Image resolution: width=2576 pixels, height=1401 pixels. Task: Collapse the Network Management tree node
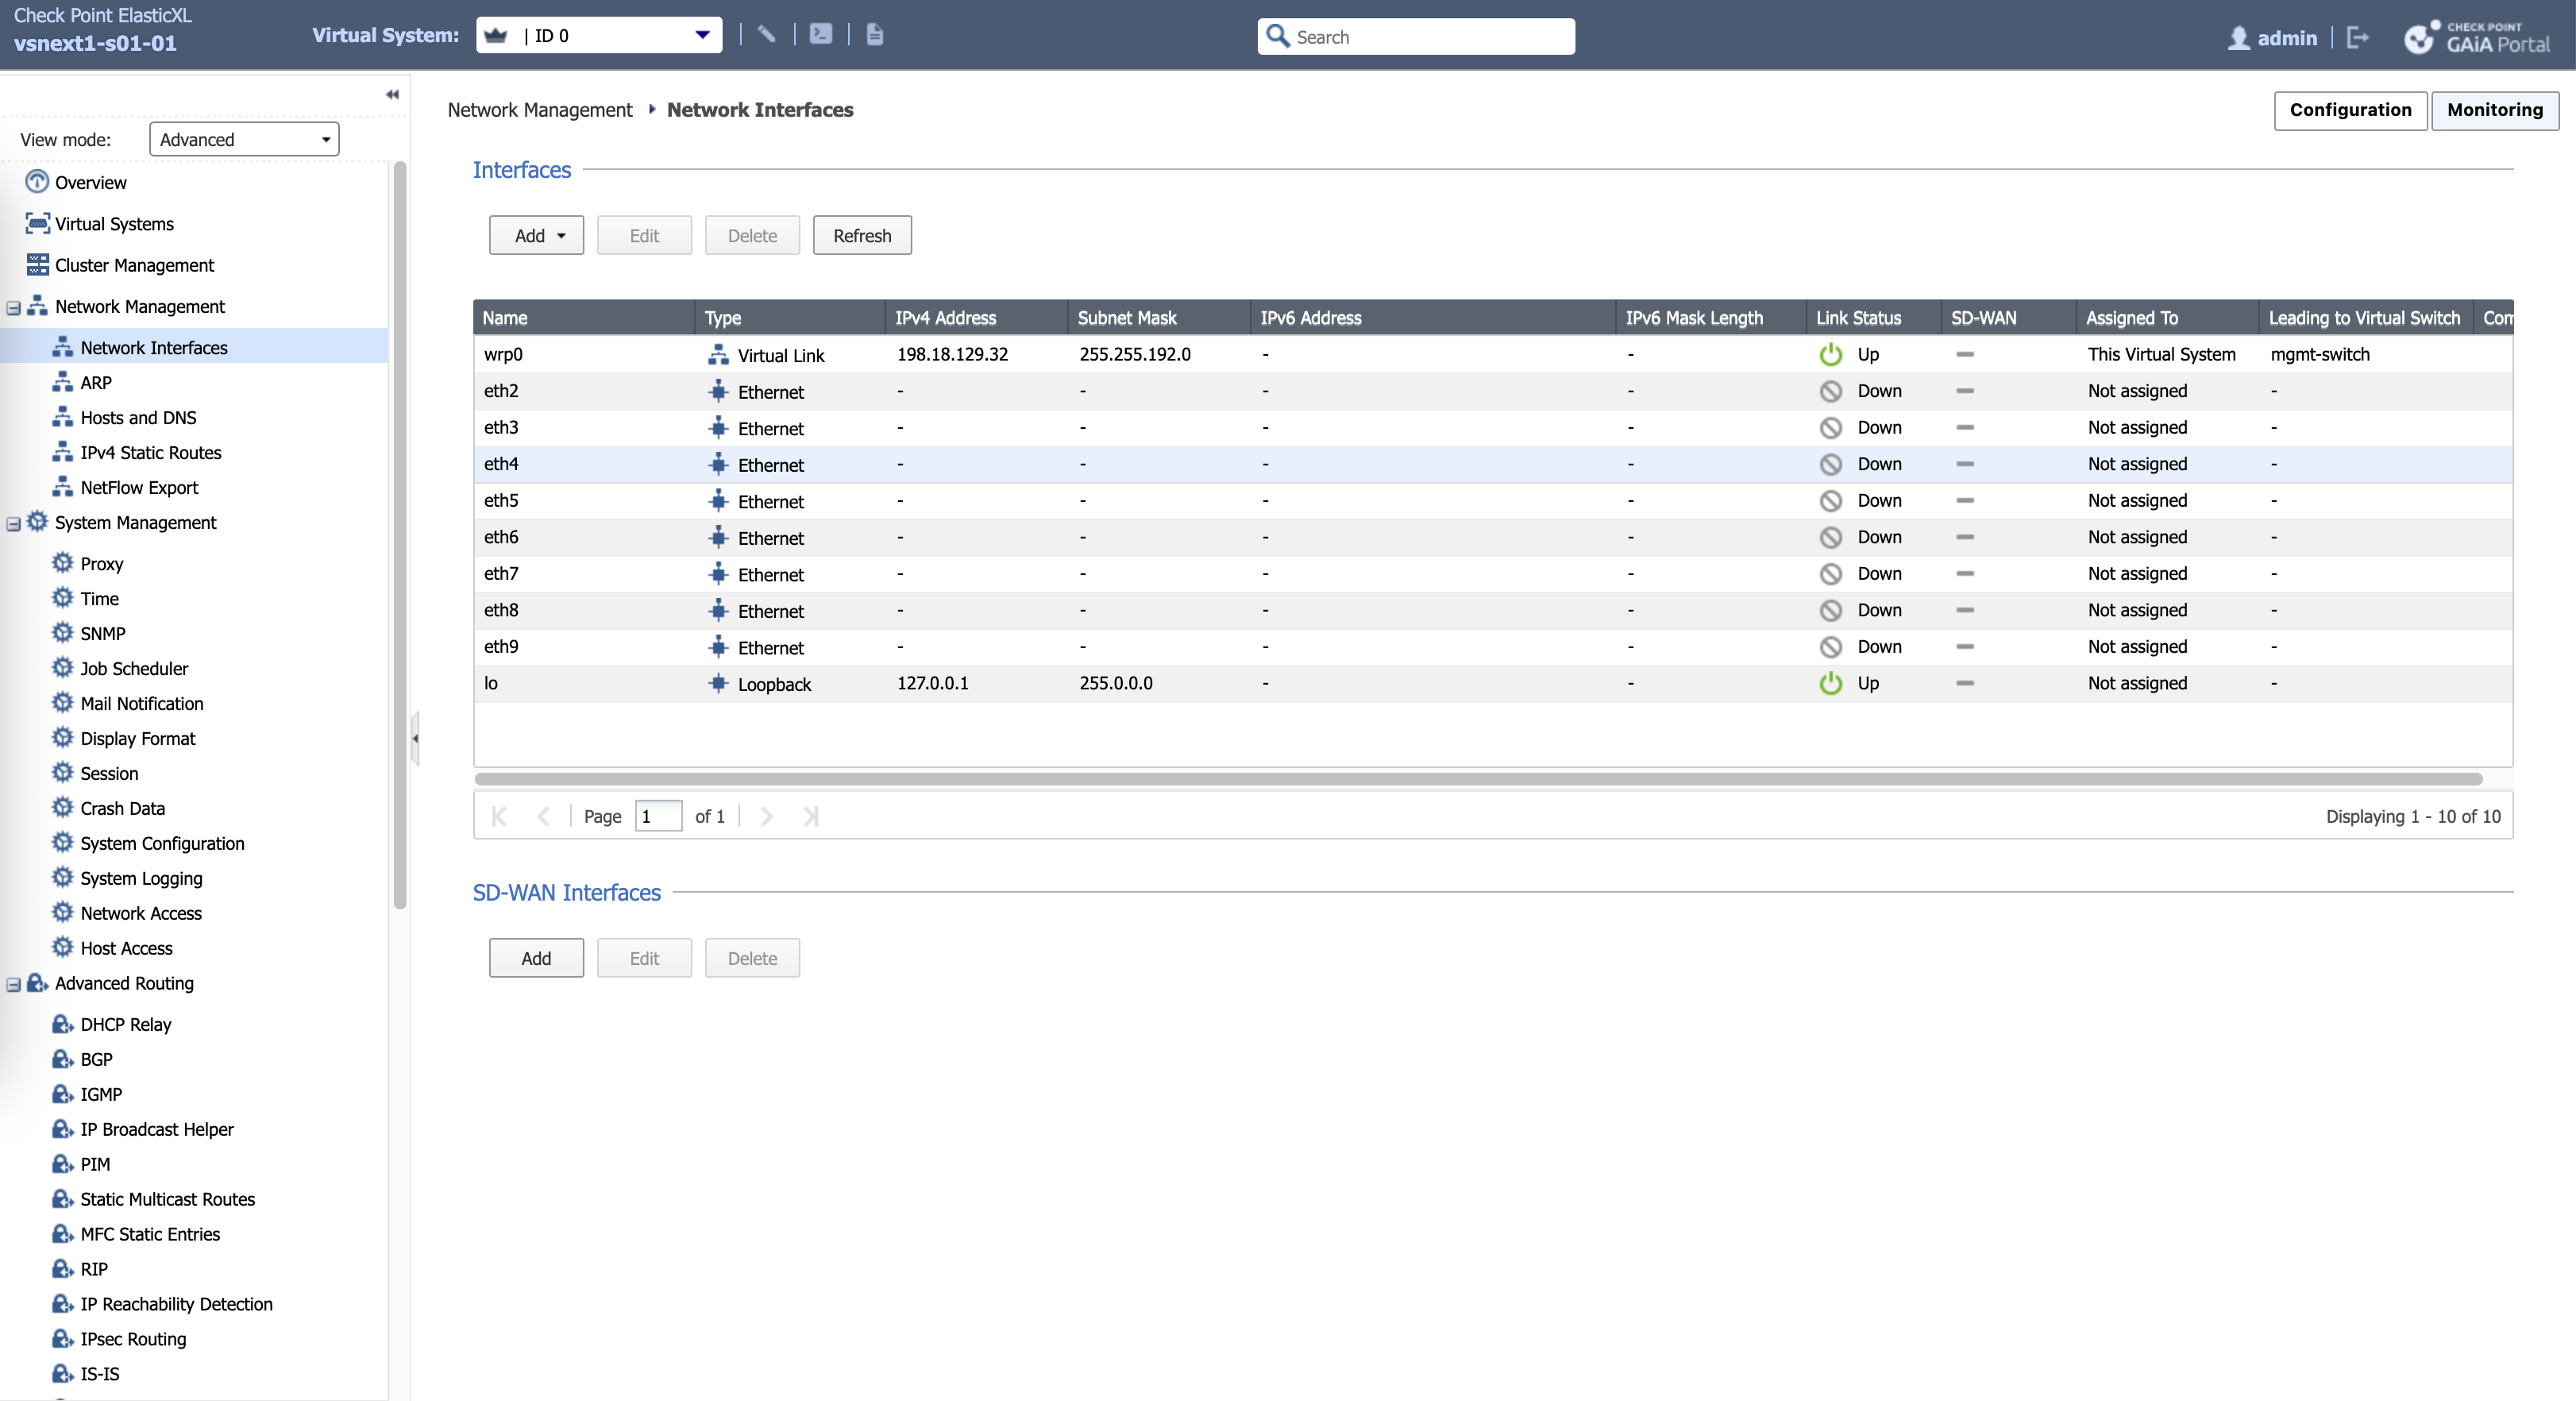pyautogui.click(x=14, y=307)
